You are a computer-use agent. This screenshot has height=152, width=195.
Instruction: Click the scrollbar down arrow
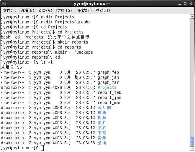pyautogui.click(x=192, y=148)
